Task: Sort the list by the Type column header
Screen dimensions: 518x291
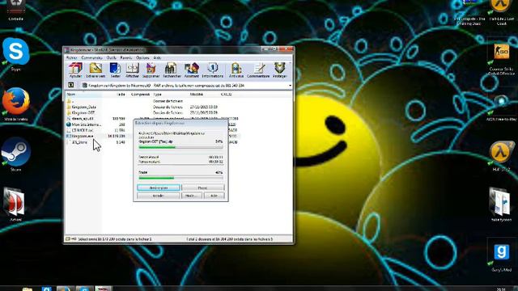Action: 170,95
